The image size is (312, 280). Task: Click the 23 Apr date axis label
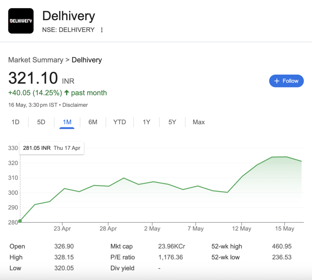pos(62,229)
